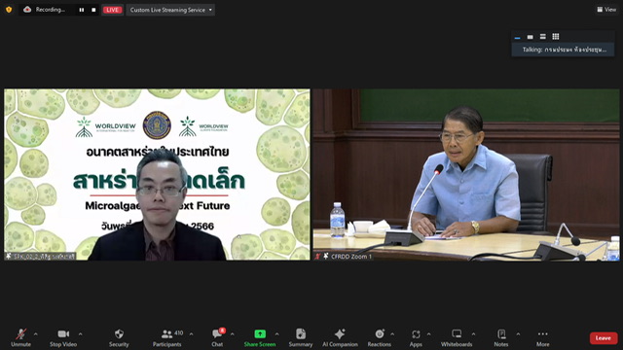Unmute the microphone
Viewport: 623px width, 350px height.
click(x=20, y=337)
